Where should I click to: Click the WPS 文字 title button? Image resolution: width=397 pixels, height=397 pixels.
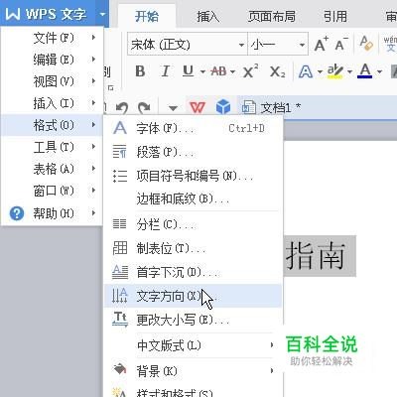point(48,14)
